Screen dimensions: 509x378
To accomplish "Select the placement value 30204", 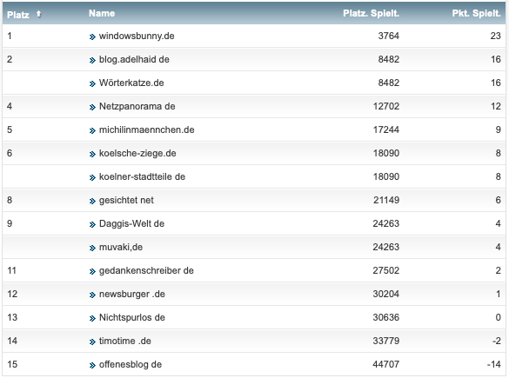I will click(386, 294).
